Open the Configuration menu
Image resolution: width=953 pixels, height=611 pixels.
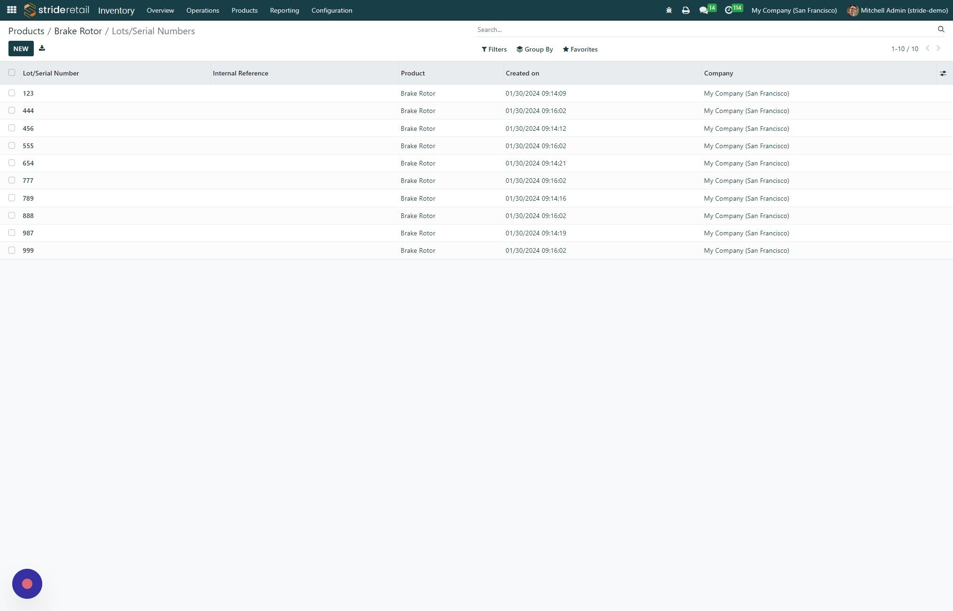[332, 10]
